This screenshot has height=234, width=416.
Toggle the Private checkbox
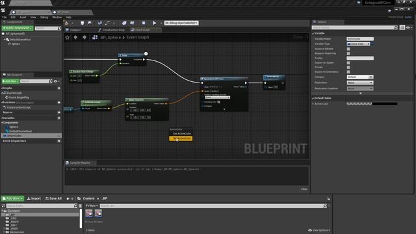(x=348, y=68)
